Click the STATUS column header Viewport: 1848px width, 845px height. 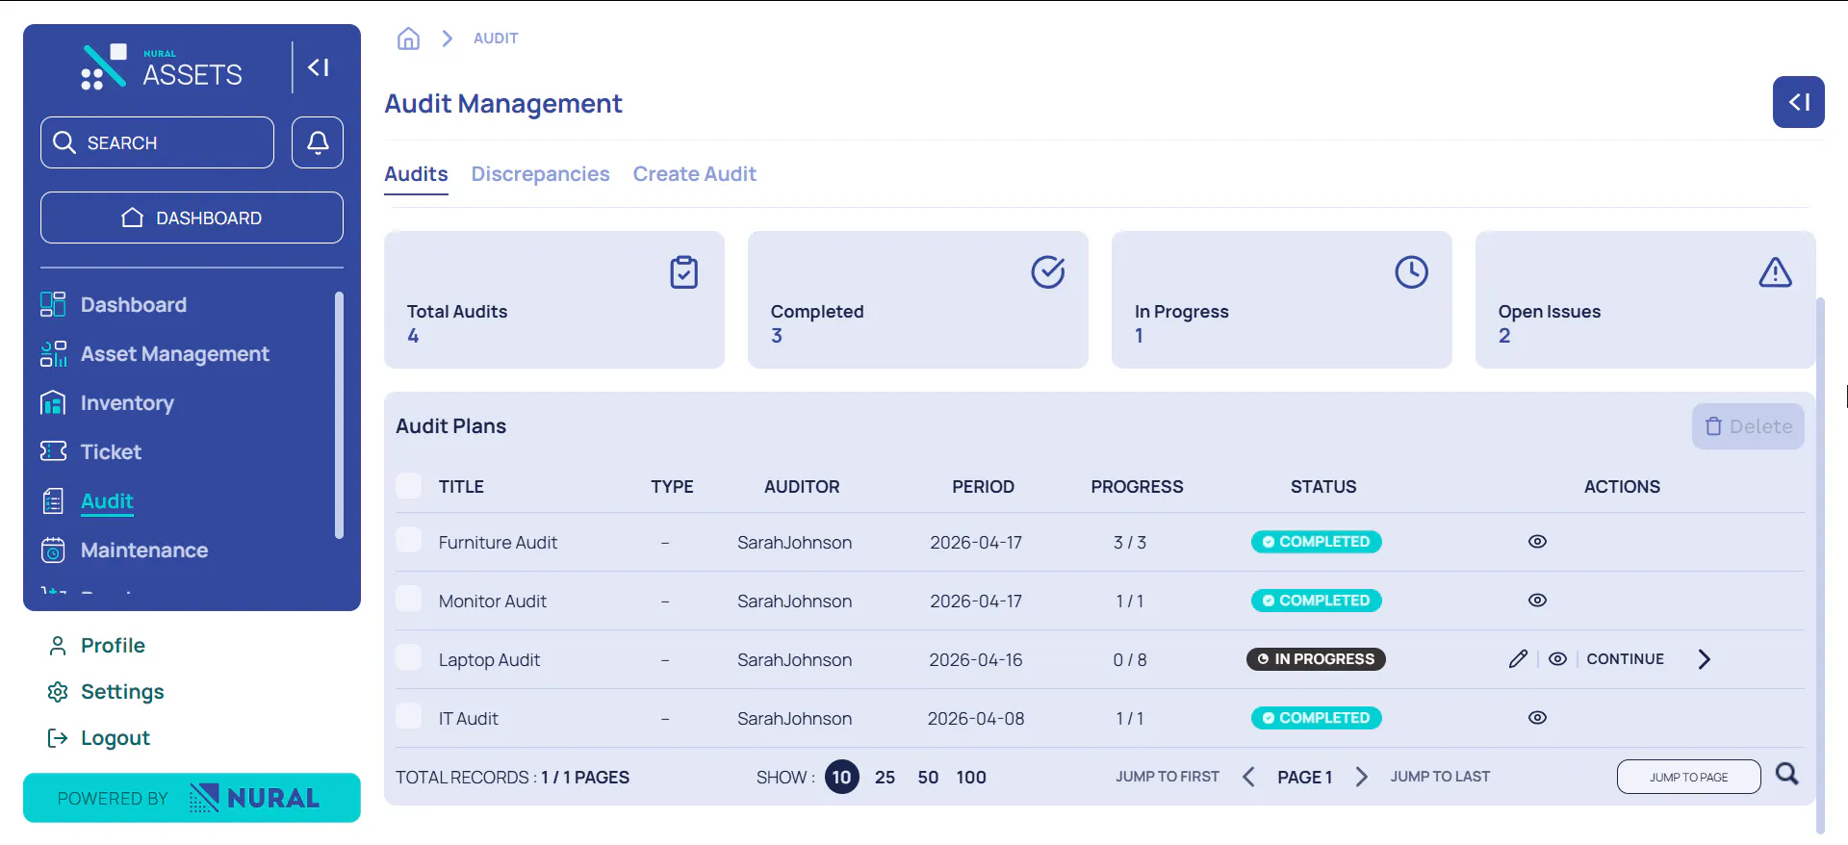pyautogui.click(x=1323, y=487)
